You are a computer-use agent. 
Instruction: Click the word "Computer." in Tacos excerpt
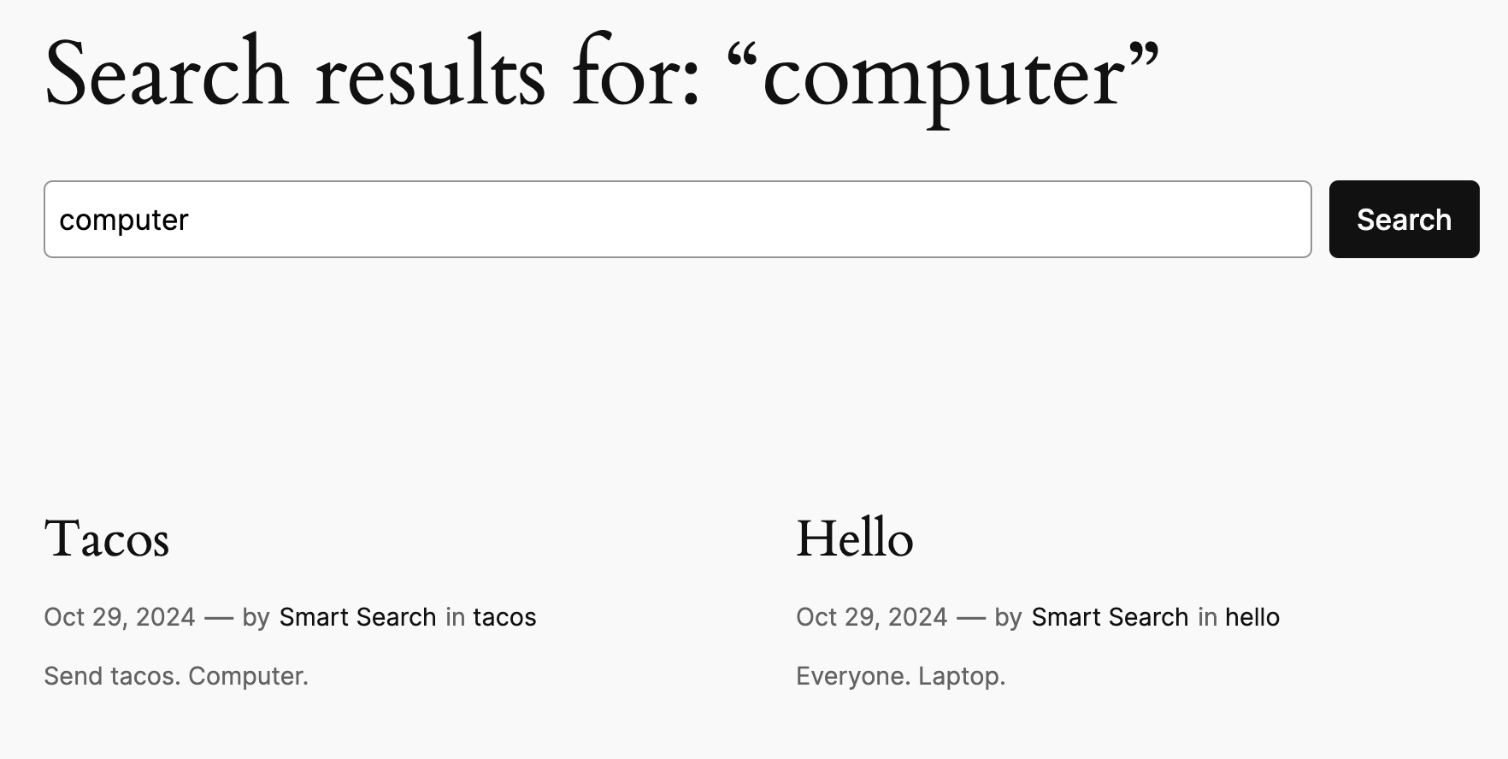tap(248, 676)
